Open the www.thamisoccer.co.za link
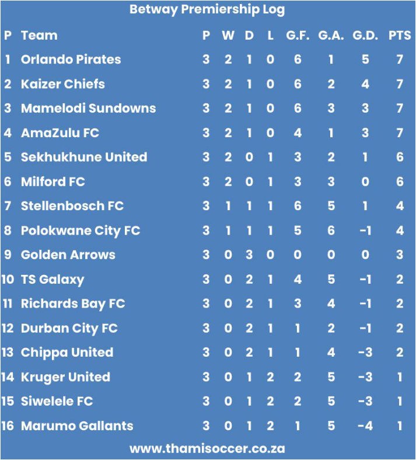Screen dimensions: 416x460 [x=207, y=448]
